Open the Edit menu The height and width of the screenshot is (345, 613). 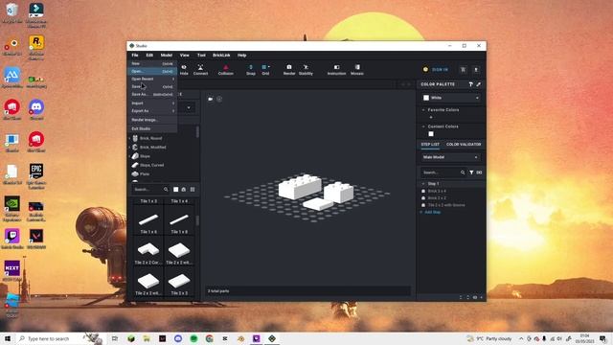pyautogui.click(x=149, y=56)
